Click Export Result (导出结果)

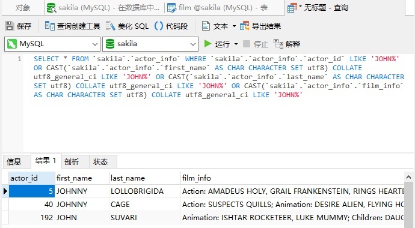click(x=260, y=26)
